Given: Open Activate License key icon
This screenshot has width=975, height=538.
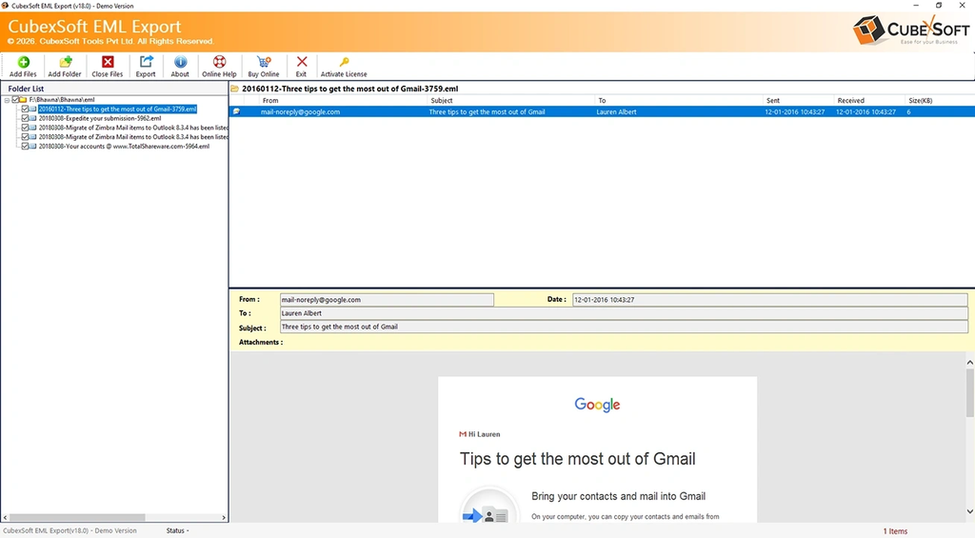Looking at the screenshot, I should (344, 66).
